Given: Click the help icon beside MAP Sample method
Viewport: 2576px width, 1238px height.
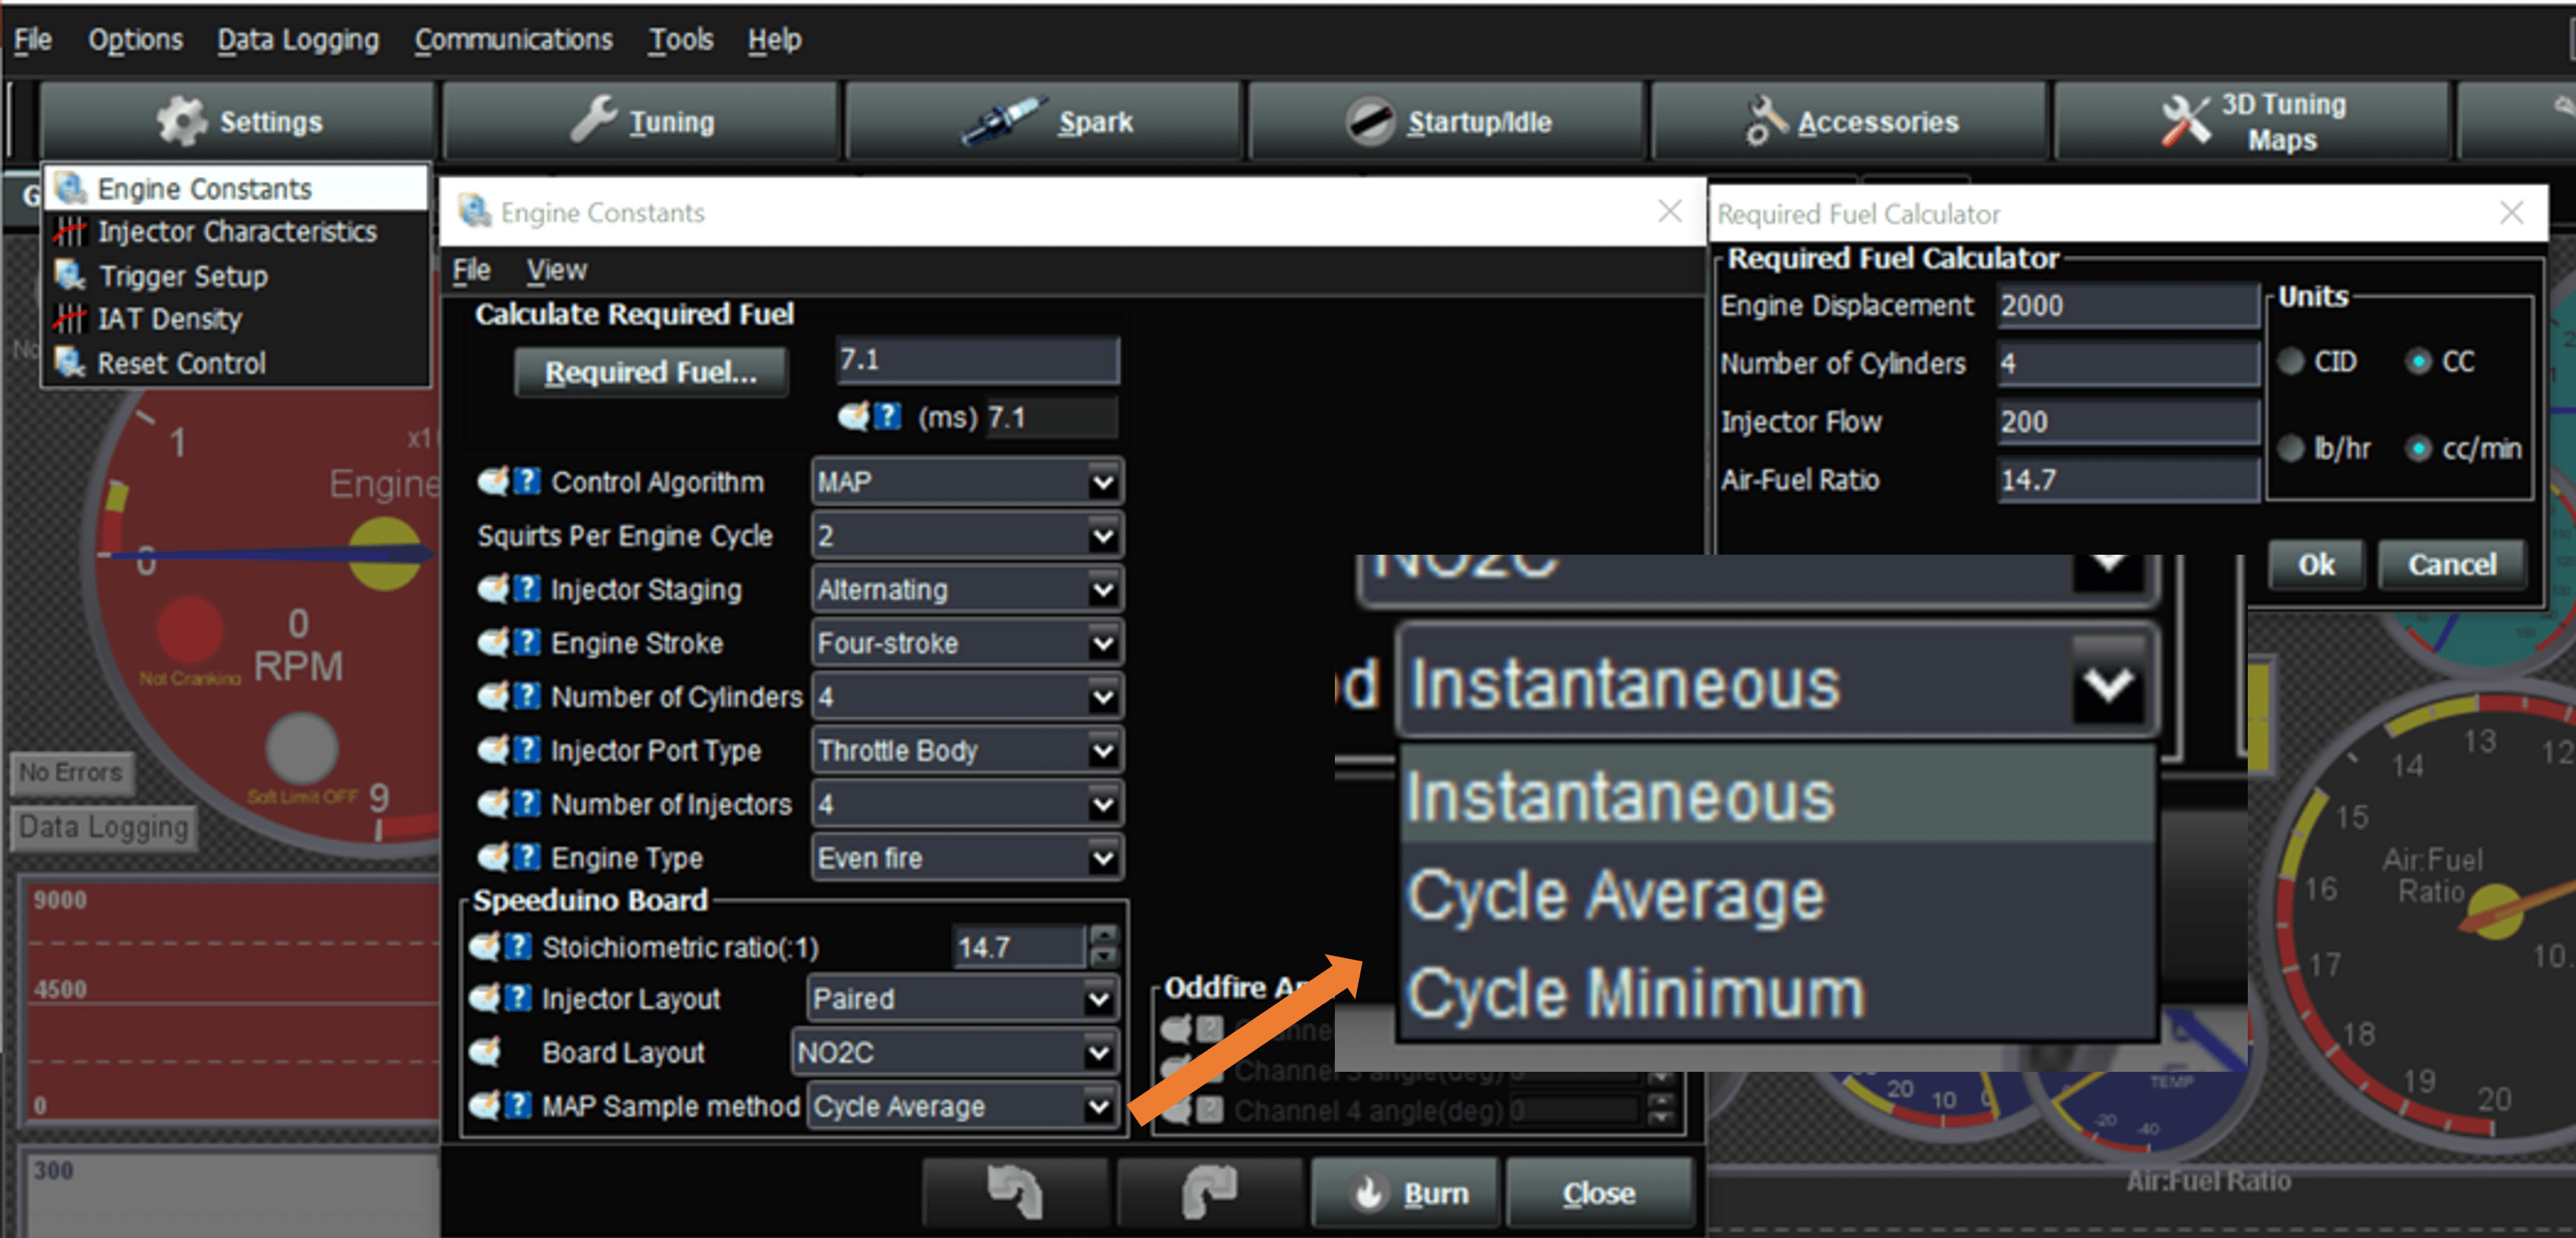Looking at the screenshot, I should [x=518, y=1105].
